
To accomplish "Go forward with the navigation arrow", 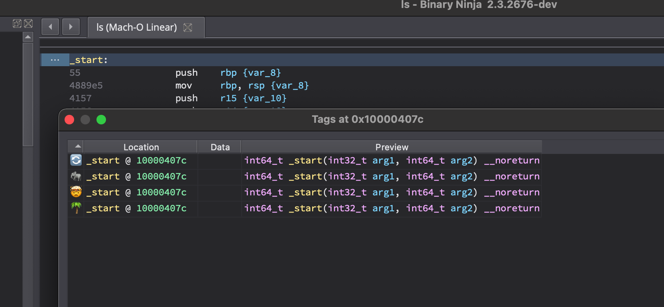I will tap(71, 27).
